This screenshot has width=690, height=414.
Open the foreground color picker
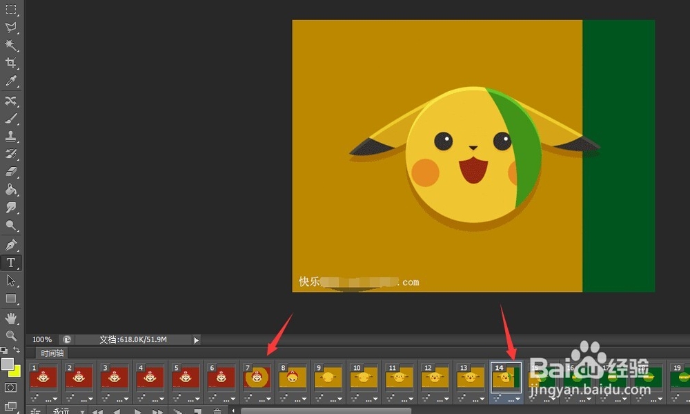click(x=7, y=364)
